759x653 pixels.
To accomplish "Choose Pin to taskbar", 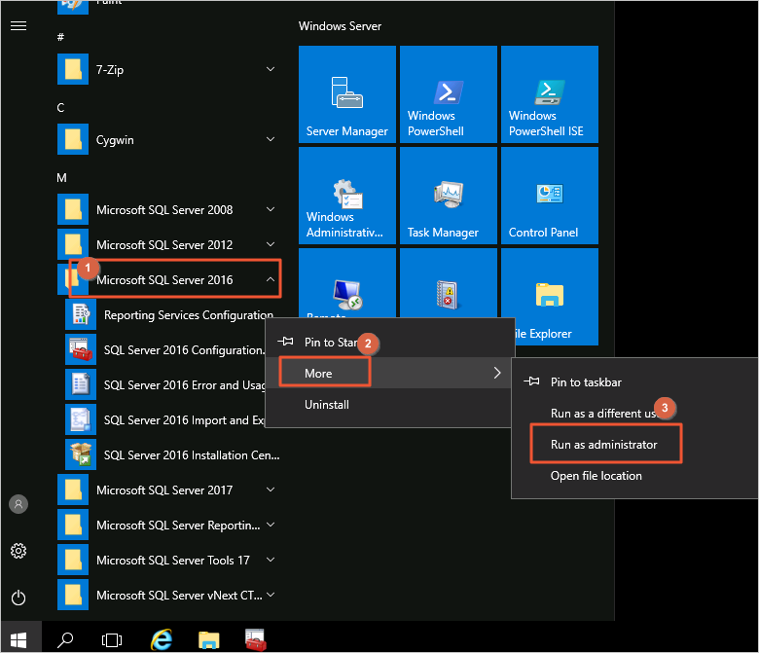I will point(634,381).
